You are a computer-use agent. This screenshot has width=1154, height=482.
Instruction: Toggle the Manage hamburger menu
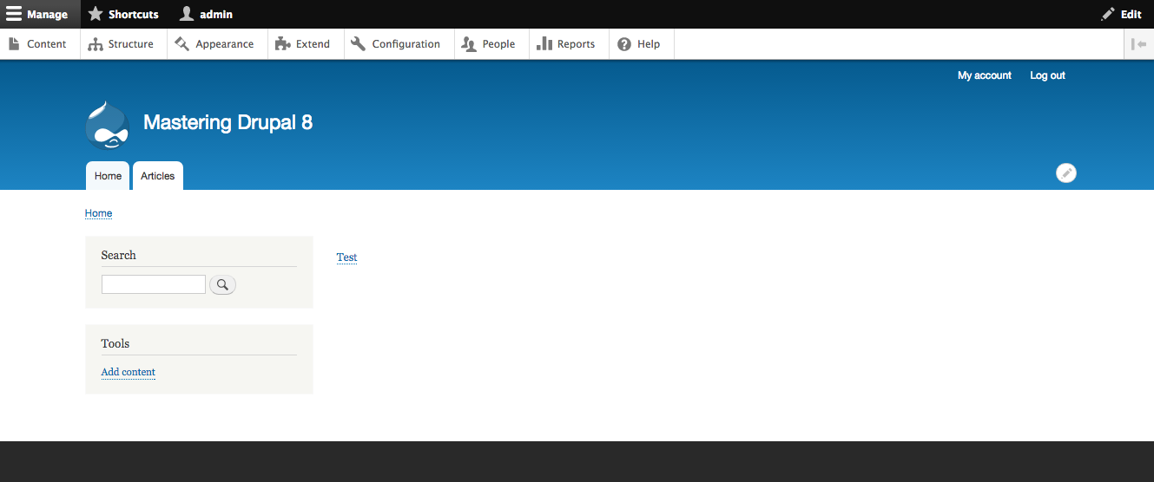click(x=40, y=14)
